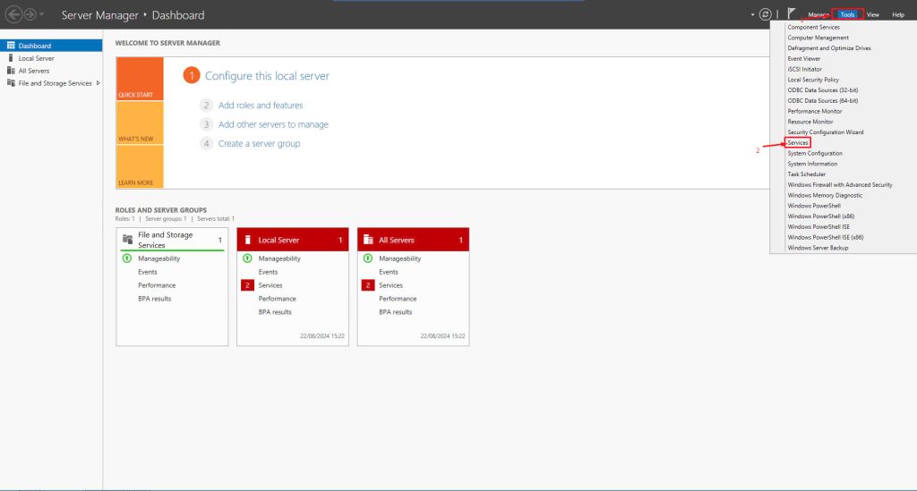The image size is (917, 491).
Task: Open the View menu
Action: [872, 14]
